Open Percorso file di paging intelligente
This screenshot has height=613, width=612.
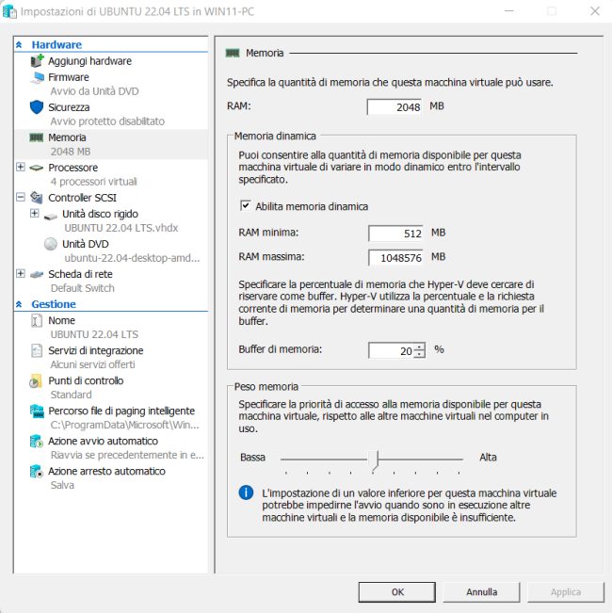point(121,411)
